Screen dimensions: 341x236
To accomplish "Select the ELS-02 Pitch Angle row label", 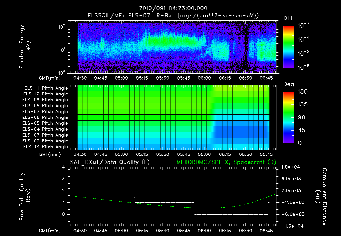I will click(45, 141).
